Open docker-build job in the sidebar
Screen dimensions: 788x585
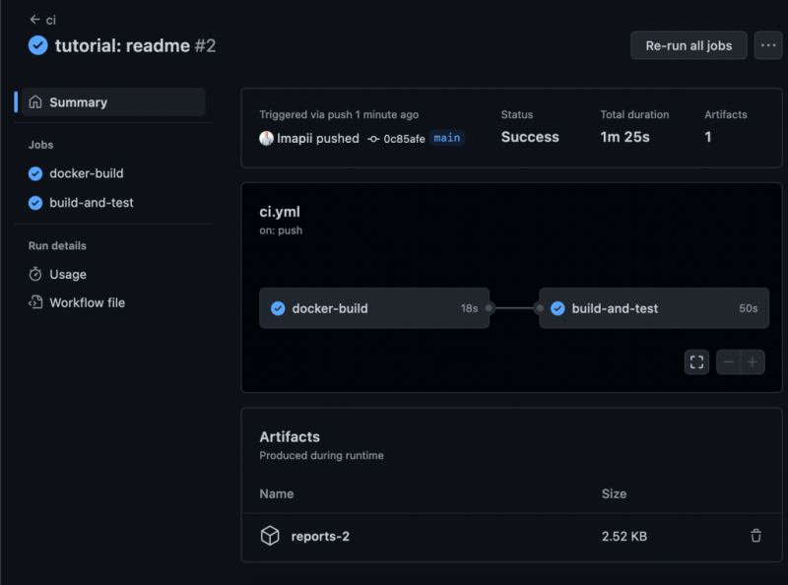click(86, 173)
